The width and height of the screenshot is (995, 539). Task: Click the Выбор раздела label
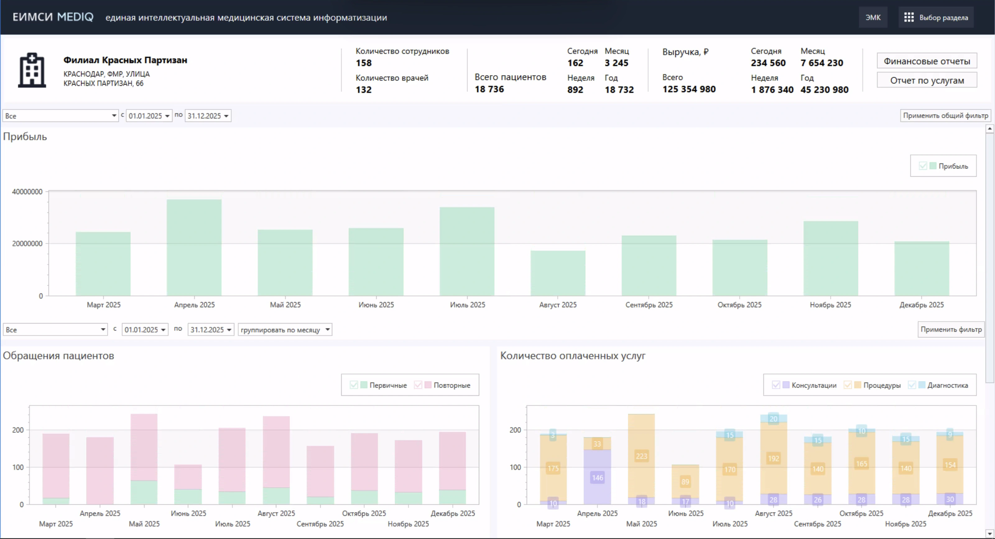tap(944, 18)
